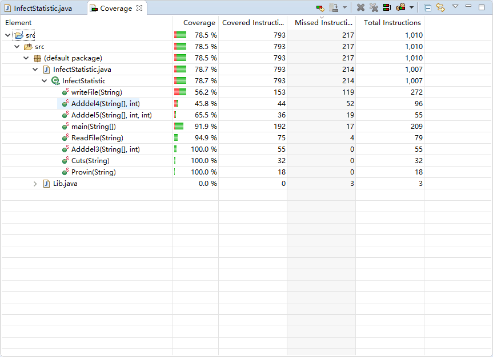
Task: Select the (default package) row
Action: tap(73, 58)
